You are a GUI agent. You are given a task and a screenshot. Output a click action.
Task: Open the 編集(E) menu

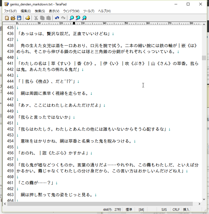[x=26, y=11]
